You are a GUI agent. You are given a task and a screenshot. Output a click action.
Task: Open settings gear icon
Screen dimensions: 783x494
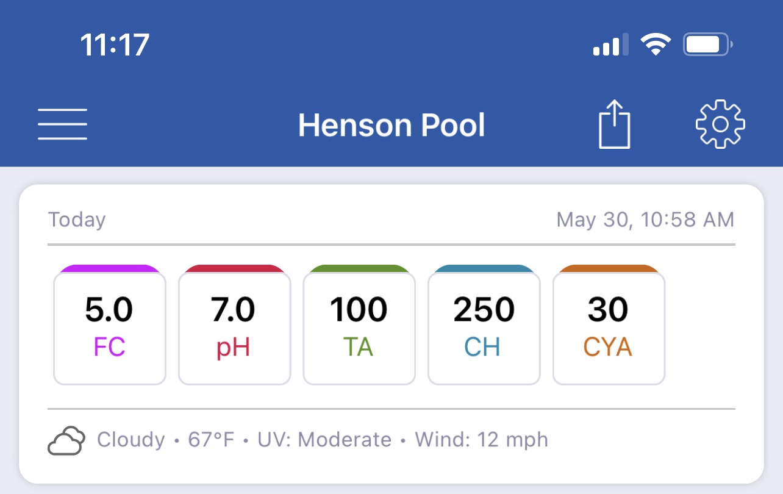[x=720, y=124]
